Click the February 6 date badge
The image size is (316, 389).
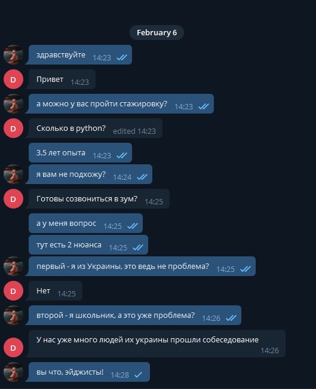(157, 32)
